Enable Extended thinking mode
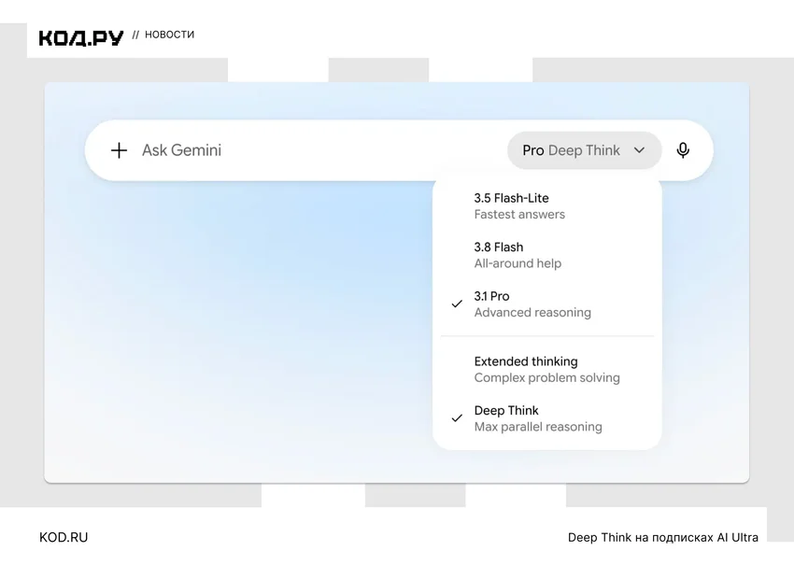This screenshot has width=794, height=565. coord(546,370)
